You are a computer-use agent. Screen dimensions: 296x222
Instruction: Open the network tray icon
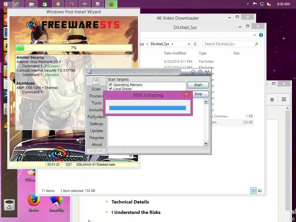point(262,4)
